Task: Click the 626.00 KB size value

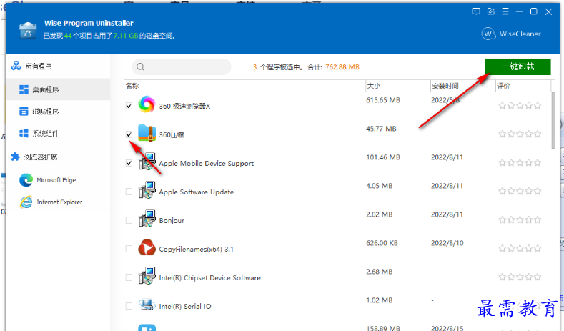Action: 382,243
